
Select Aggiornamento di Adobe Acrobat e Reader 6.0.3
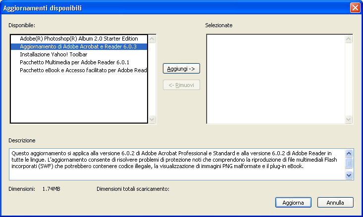[x=78, y=46]
